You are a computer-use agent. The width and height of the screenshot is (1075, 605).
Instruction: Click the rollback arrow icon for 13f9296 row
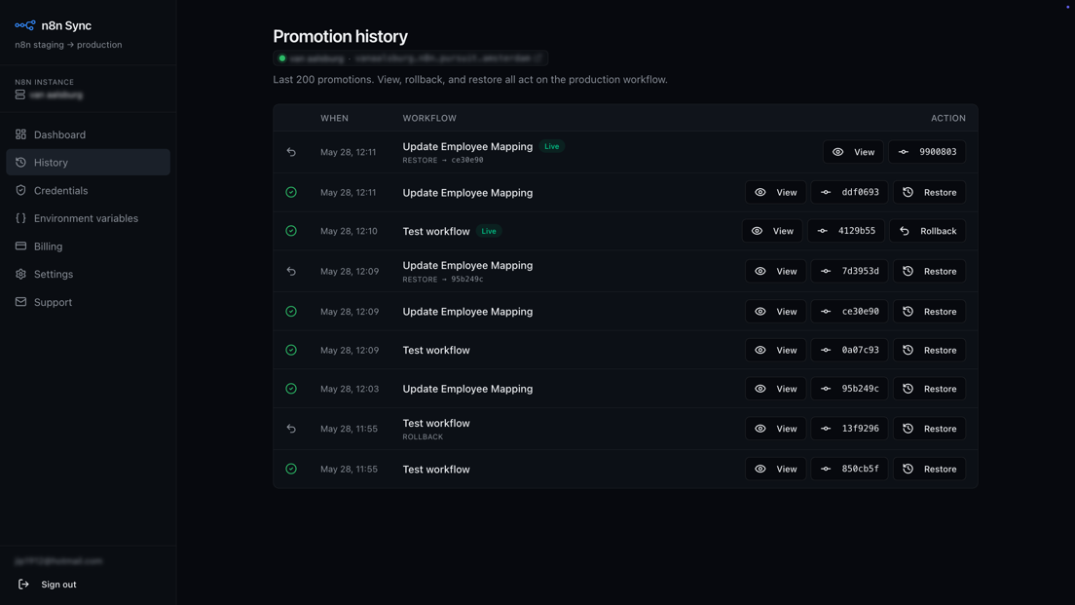click(x=291, y=428)
